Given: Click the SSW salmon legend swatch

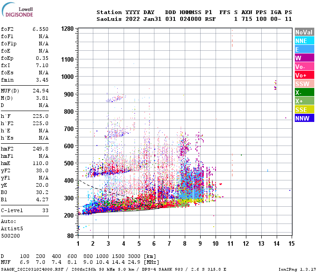Looking at the screenshot, I should pyautogui.click(x=304, y=84).
